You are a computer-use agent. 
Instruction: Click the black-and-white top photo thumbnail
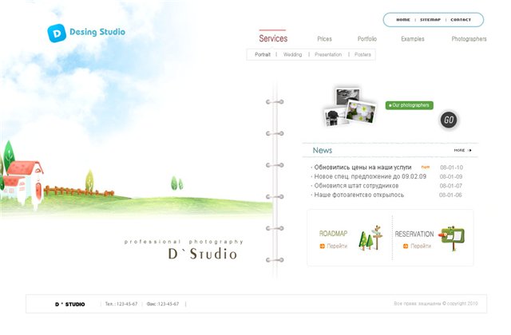click(348, 95)
